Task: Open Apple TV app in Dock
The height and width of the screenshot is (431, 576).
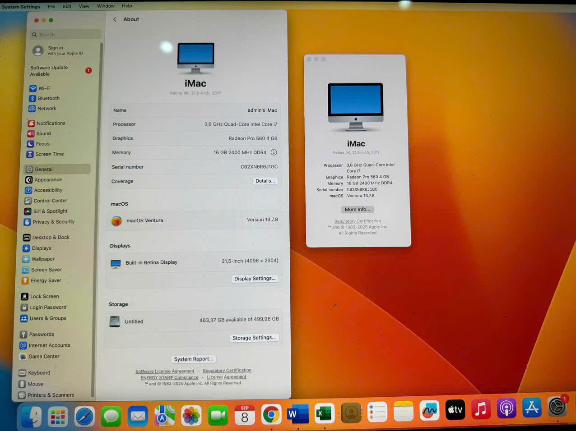Action: click(x=455, y=410)
